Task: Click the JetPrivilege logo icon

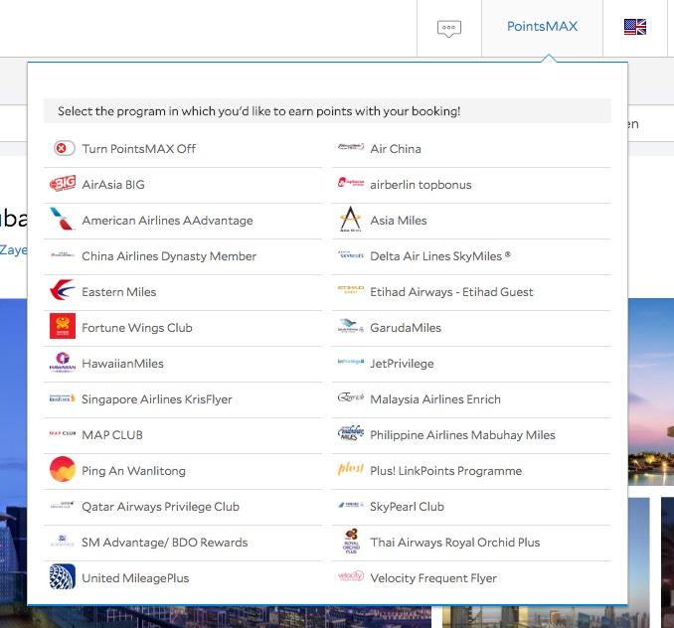Action: coord(351,362)
